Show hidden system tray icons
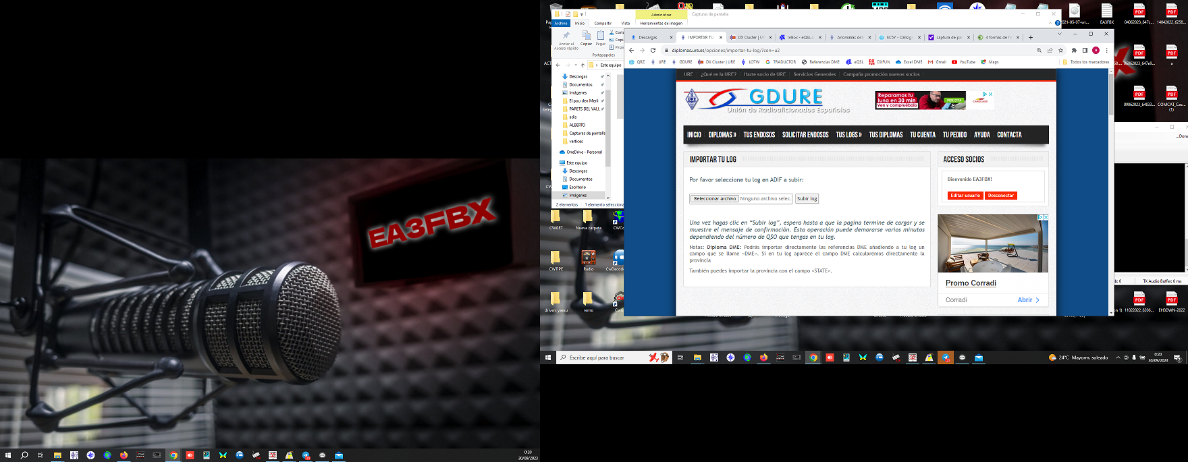1188x462 pixels. coord(1118,357)
